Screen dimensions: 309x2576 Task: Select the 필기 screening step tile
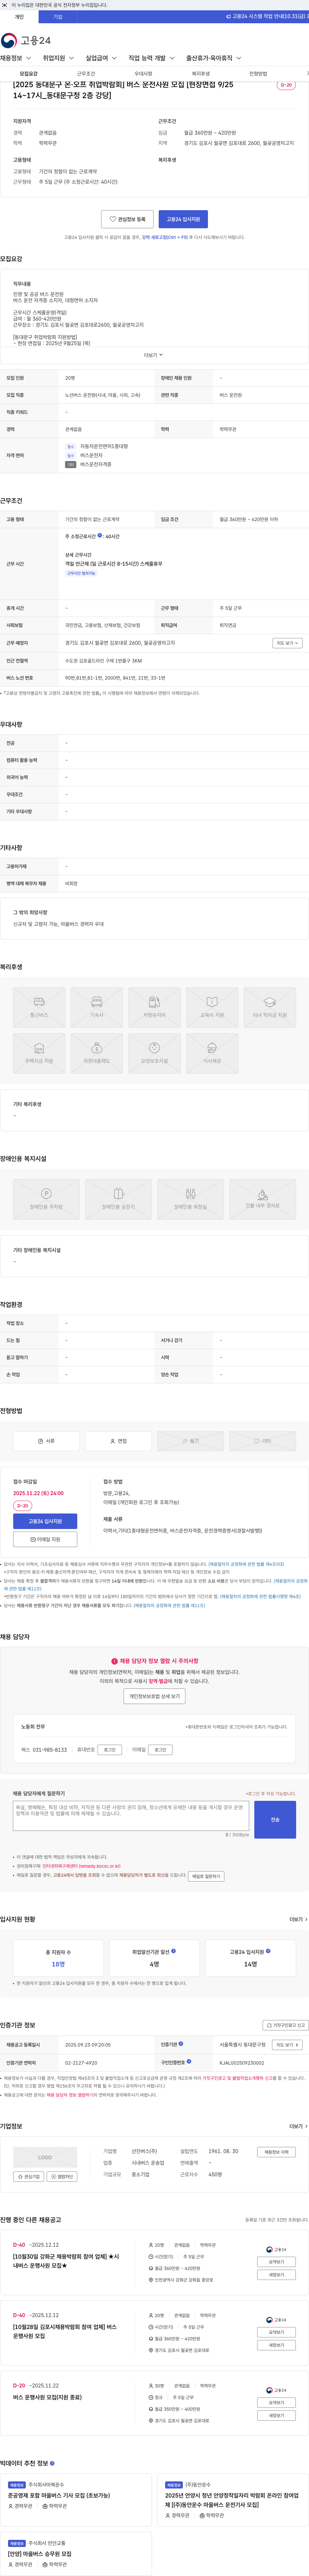190,1441
